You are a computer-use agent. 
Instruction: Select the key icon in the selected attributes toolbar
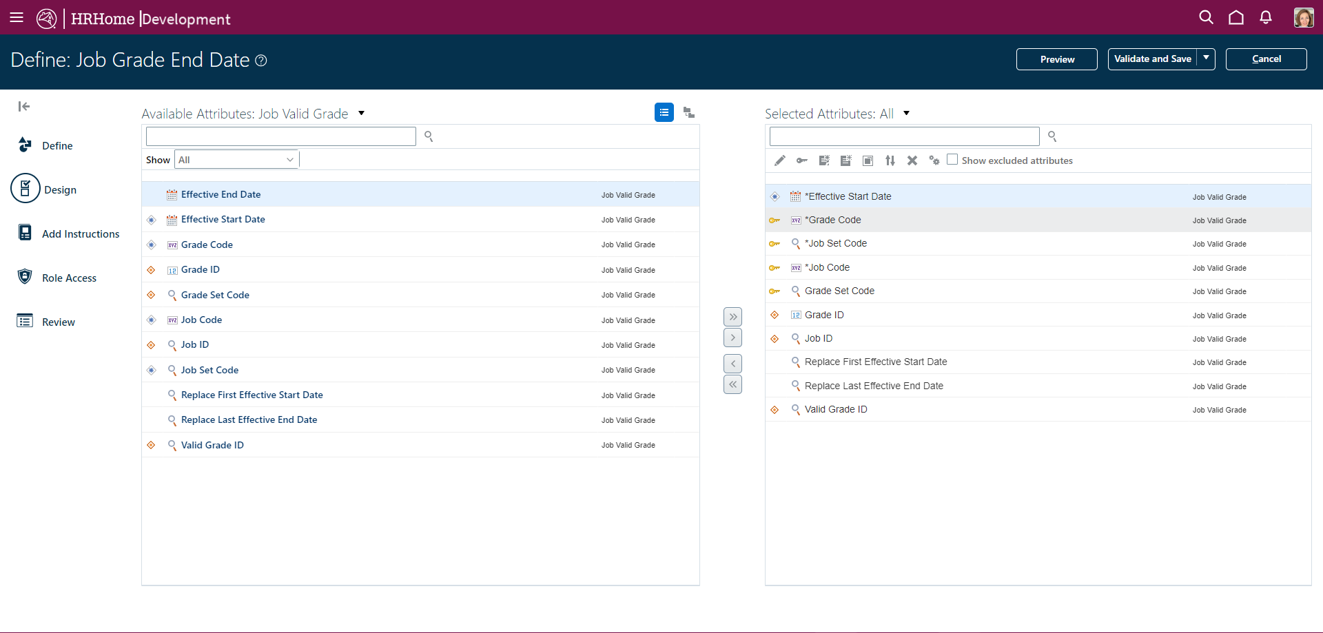[802, 160]
